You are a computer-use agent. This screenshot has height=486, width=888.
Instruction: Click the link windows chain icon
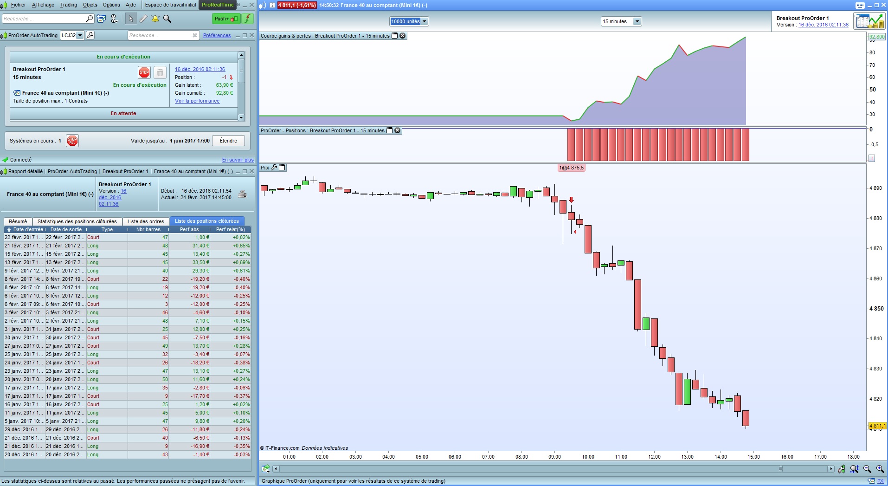(114, 19)
